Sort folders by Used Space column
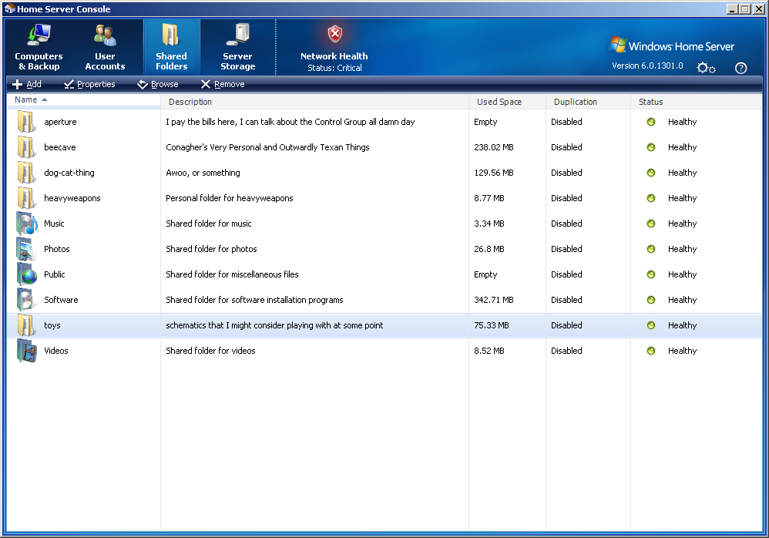 499,102
